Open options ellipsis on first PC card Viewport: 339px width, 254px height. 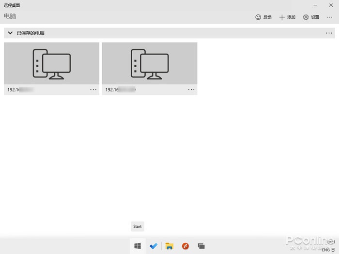93,90
